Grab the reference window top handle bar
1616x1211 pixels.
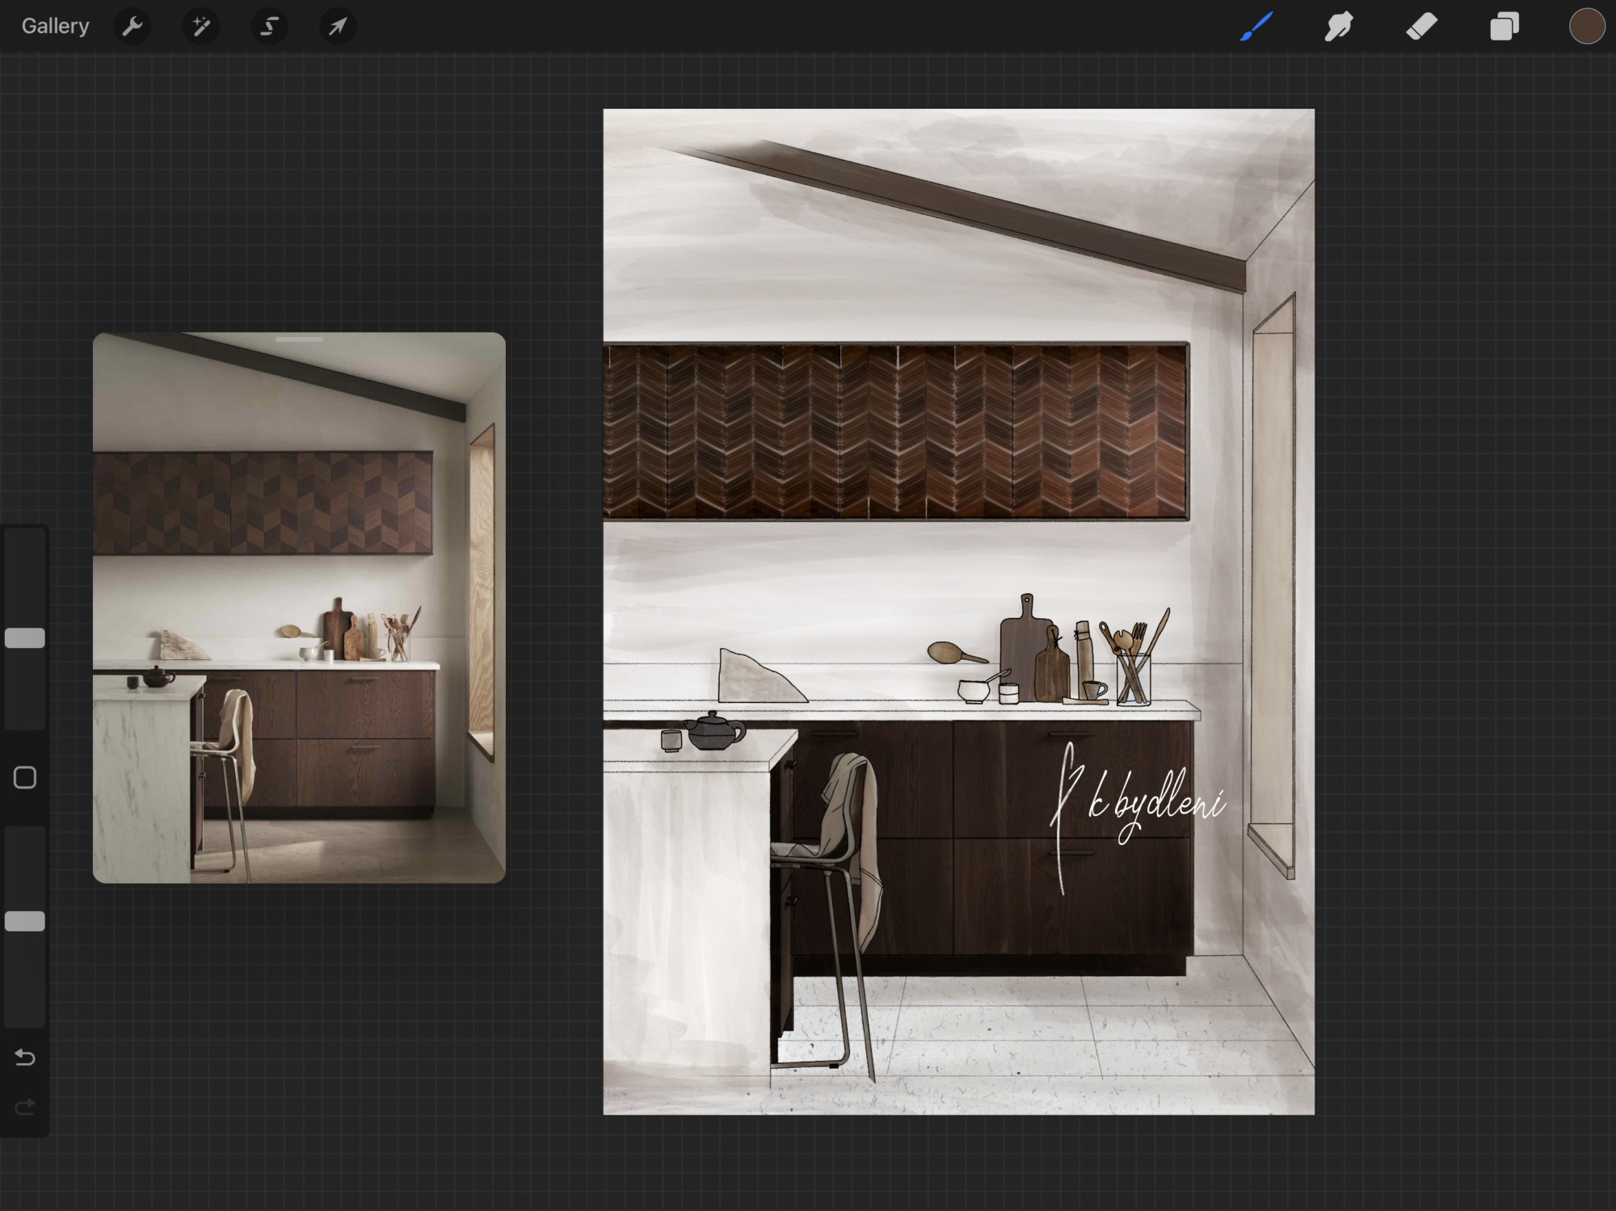299,339
